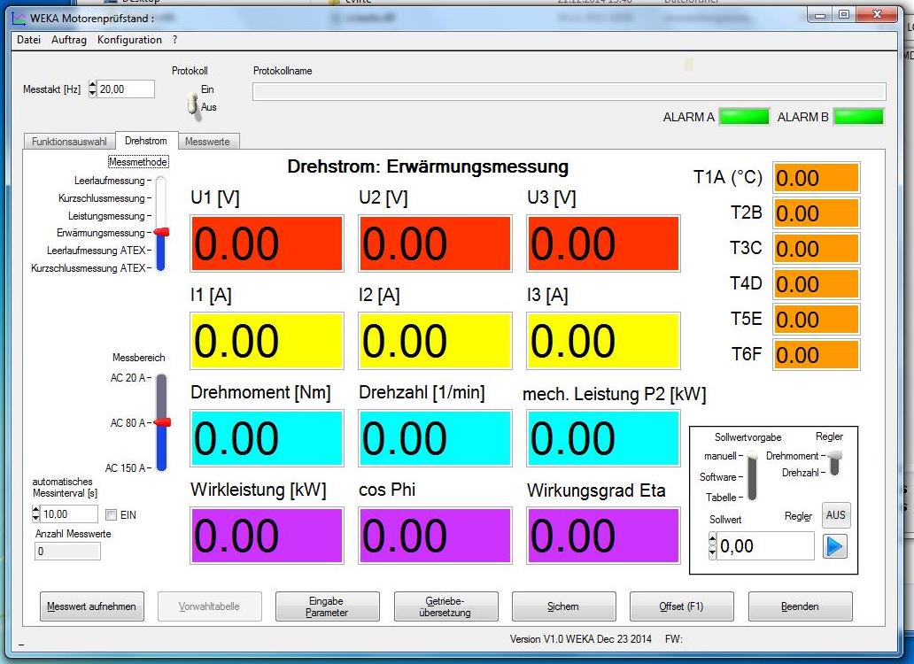Viewport: 914px width, 664px height.
Task: Toggle the Protokoll Ein/Aus switch
Action: 192,105
